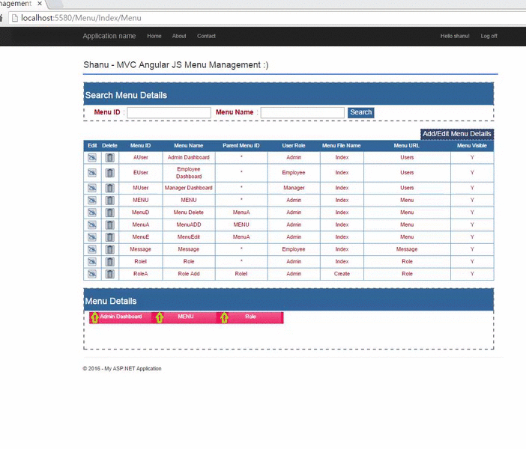This screenshot has width=526, height=449.
Task: Delete the MenuD Menu Delete row
Action: click(109, 213)
